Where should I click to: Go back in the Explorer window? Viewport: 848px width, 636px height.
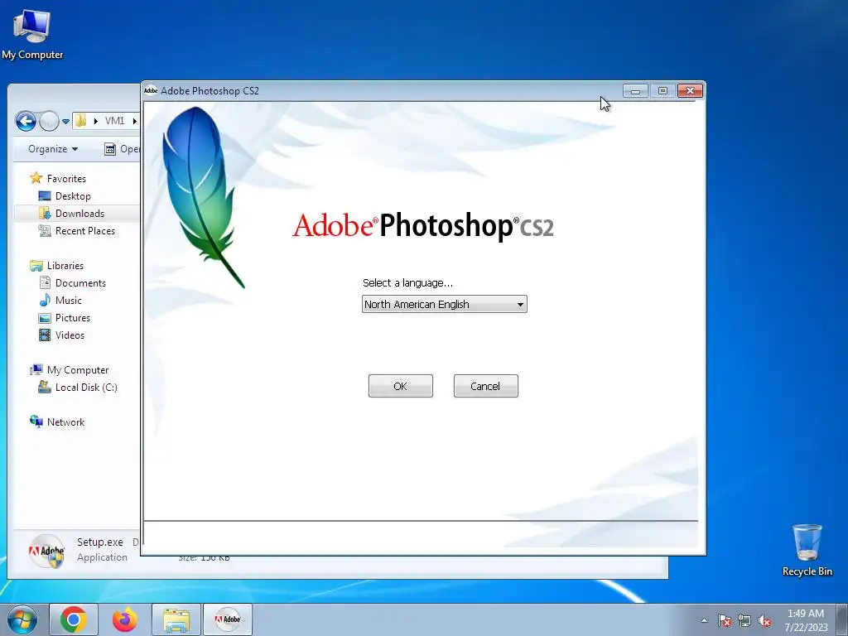[x=26, y=121]
